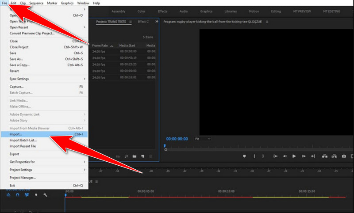Expand the Project Settings submenu

pyautogui.click(x=47, y=170)
